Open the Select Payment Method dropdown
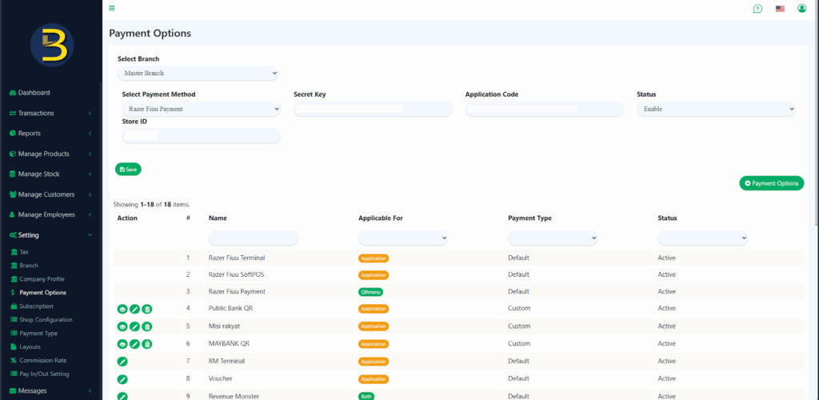819x400 pixels. [201, 109]
